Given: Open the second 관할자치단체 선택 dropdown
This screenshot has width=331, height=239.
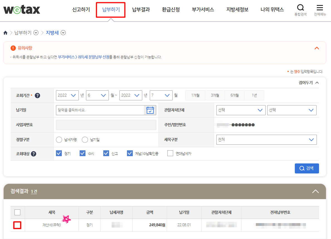Looking at the screenshot, I should pos(292,110).
